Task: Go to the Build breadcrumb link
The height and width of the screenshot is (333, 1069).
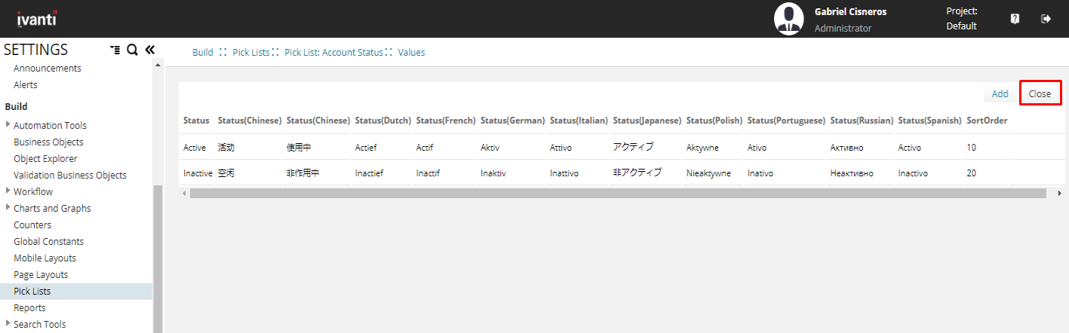Action: click(x=202, y=53)
